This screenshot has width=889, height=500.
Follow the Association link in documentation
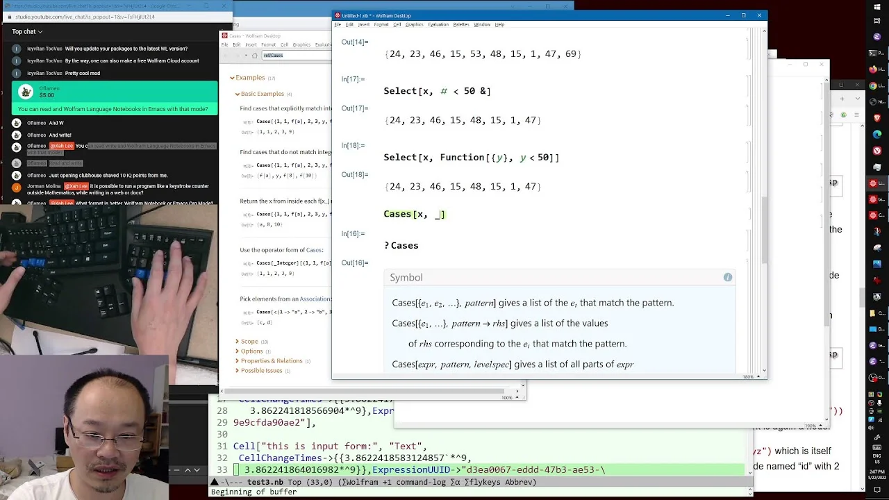coord(315,299)
